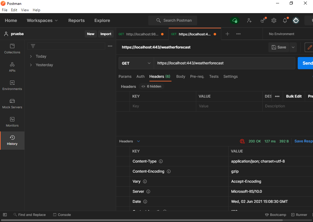
Task: Show info for Content-Type header
Action: tap(161, 161)
